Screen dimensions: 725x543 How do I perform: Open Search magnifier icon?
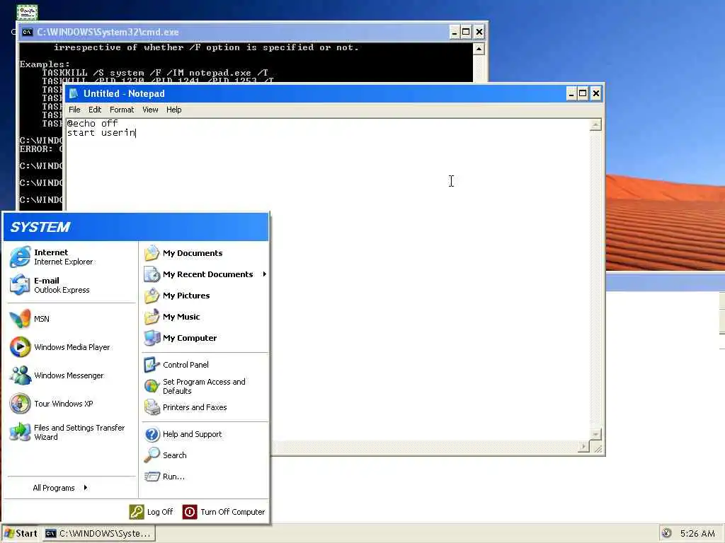point(152,455)
